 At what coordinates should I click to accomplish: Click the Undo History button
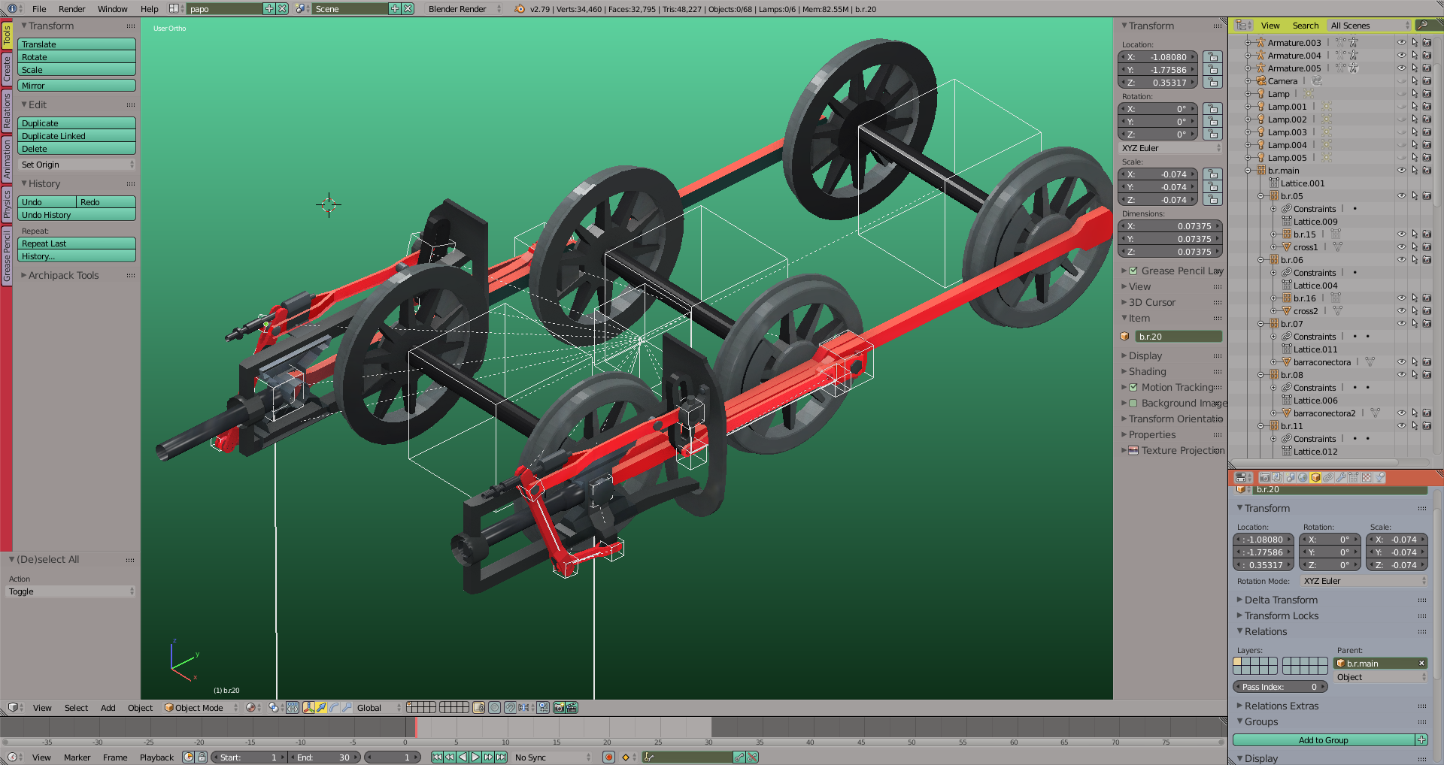(77, 215)
